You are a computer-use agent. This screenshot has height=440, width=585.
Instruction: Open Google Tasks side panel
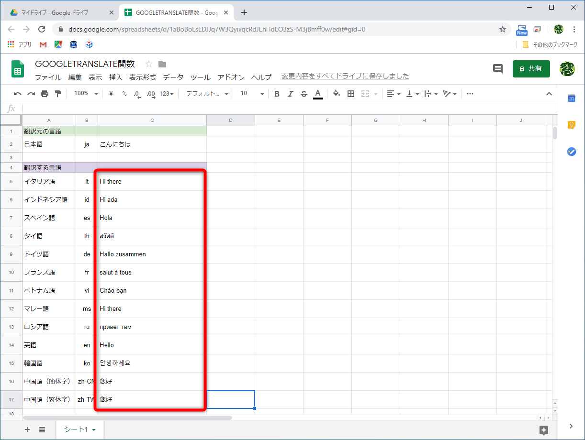coord(572,152)
